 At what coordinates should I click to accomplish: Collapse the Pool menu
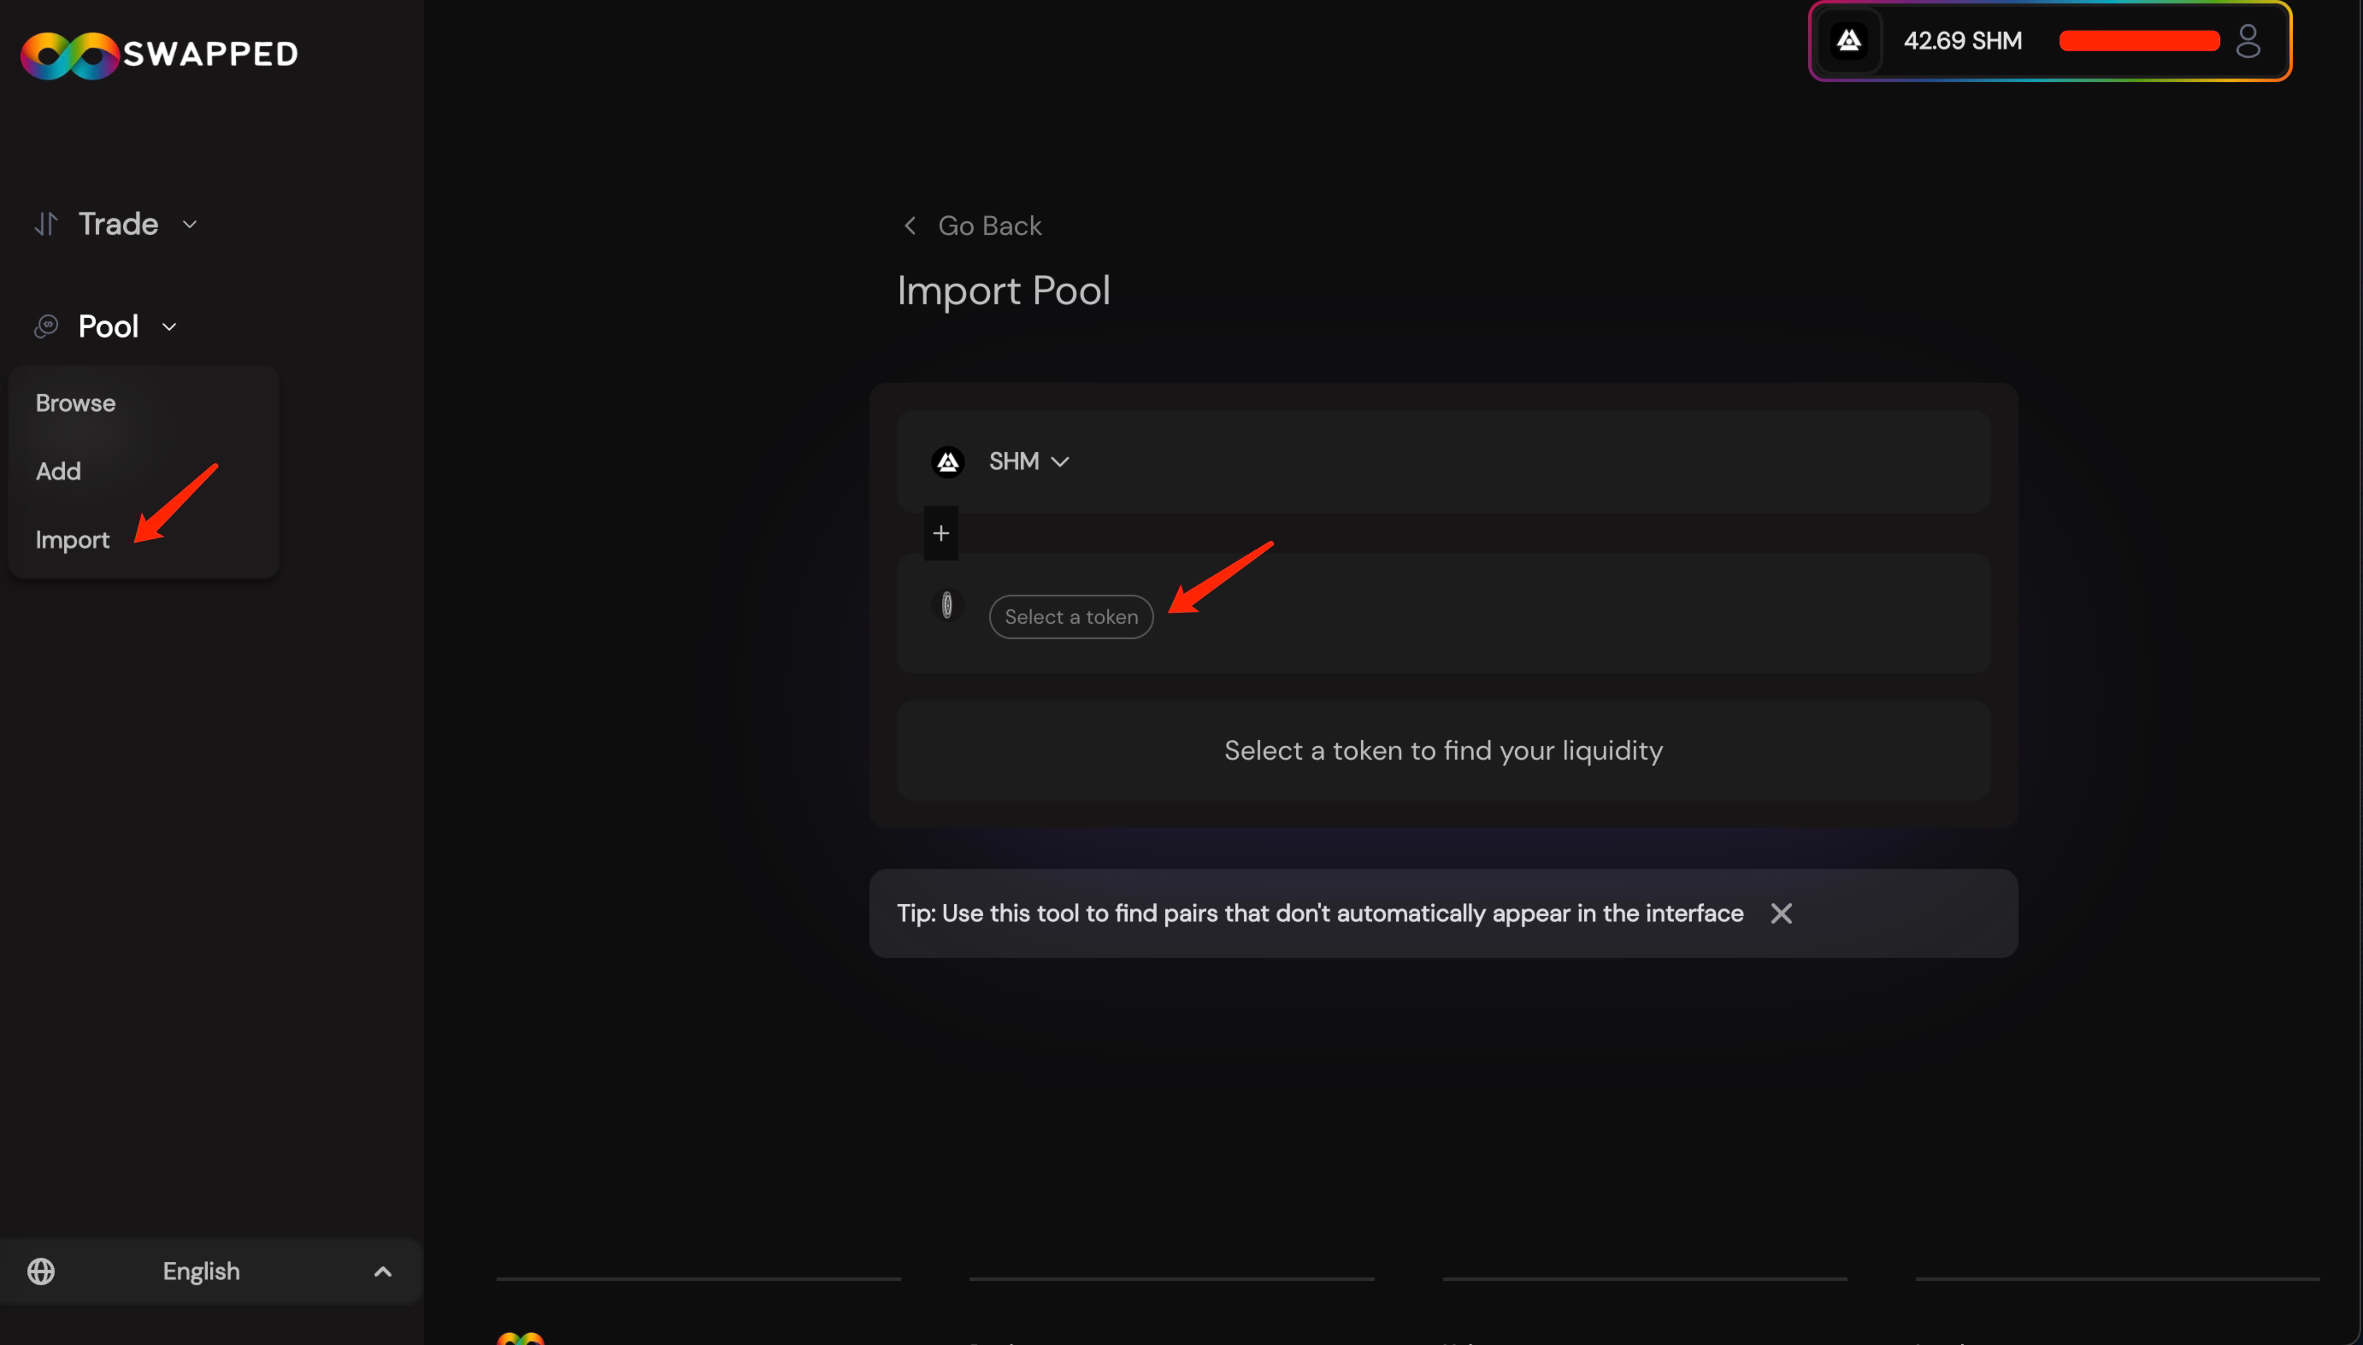tap(169, 326)
